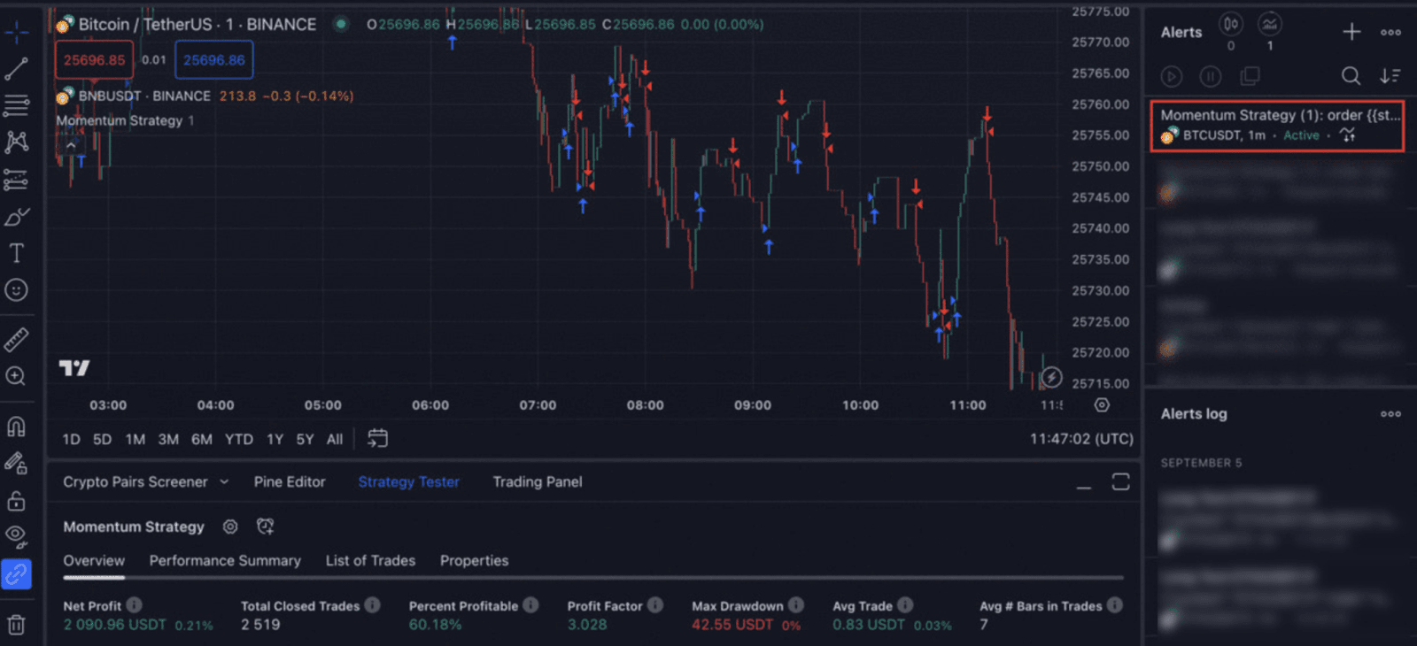1417x646 pixels.
Task: Remove drawings with the trash icon
Action: tap(16, 625)
